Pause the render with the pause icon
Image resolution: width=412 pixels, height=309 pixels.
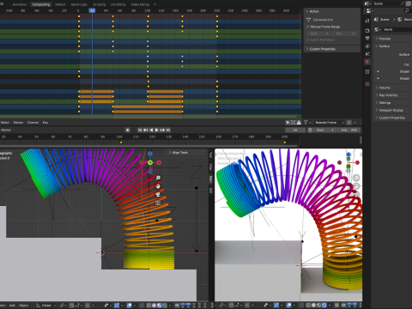[336, 305]
